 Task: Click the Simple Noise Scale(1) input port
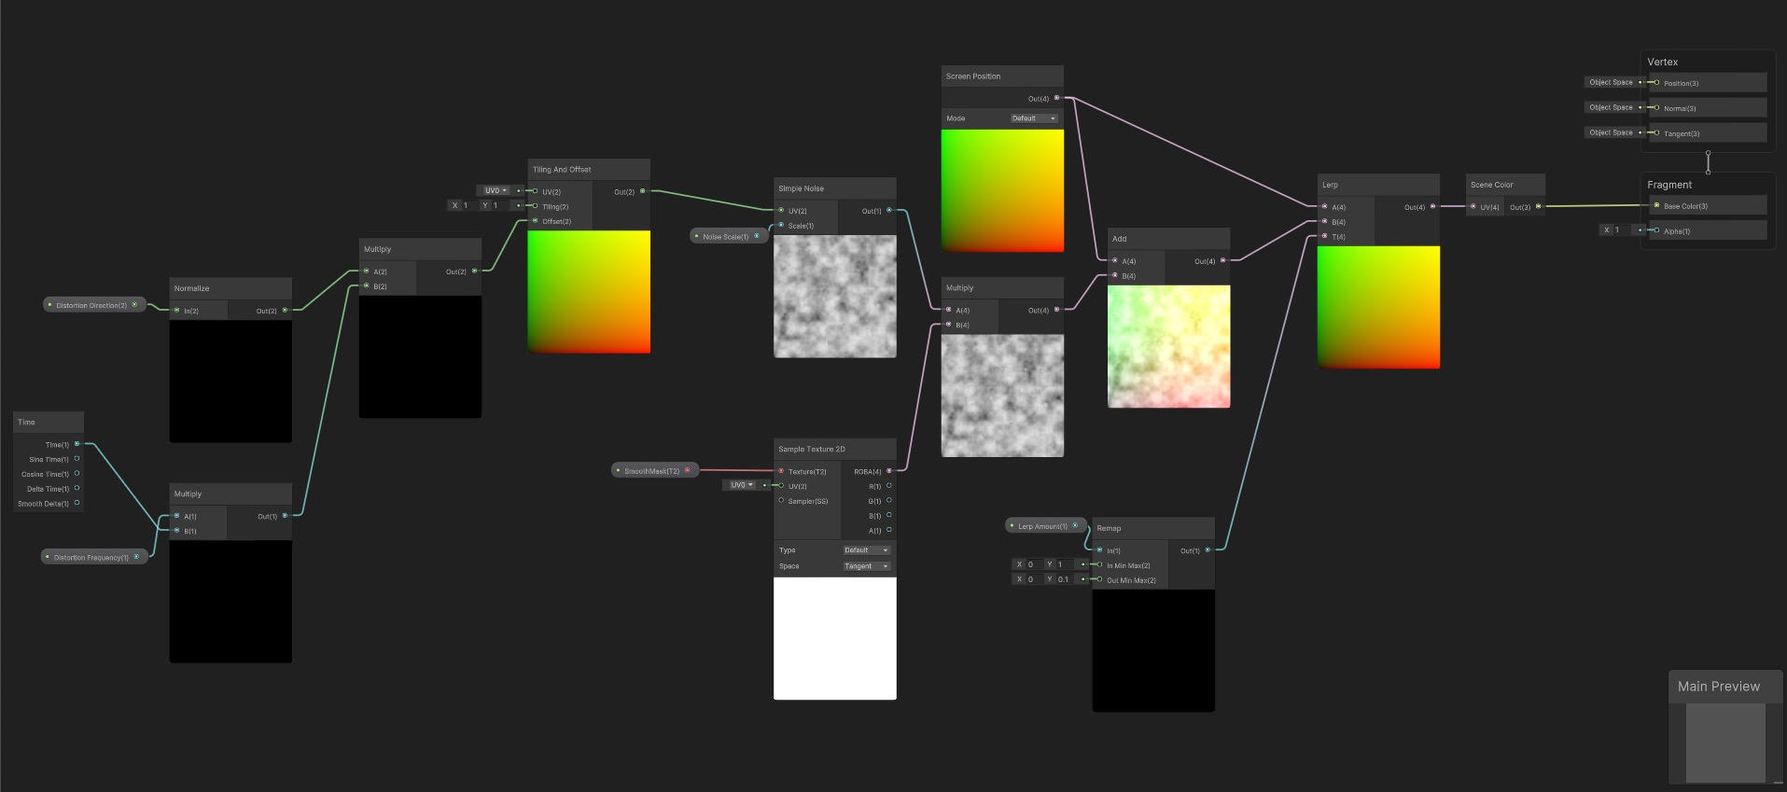pyautogui.click(x=781, y=226)
